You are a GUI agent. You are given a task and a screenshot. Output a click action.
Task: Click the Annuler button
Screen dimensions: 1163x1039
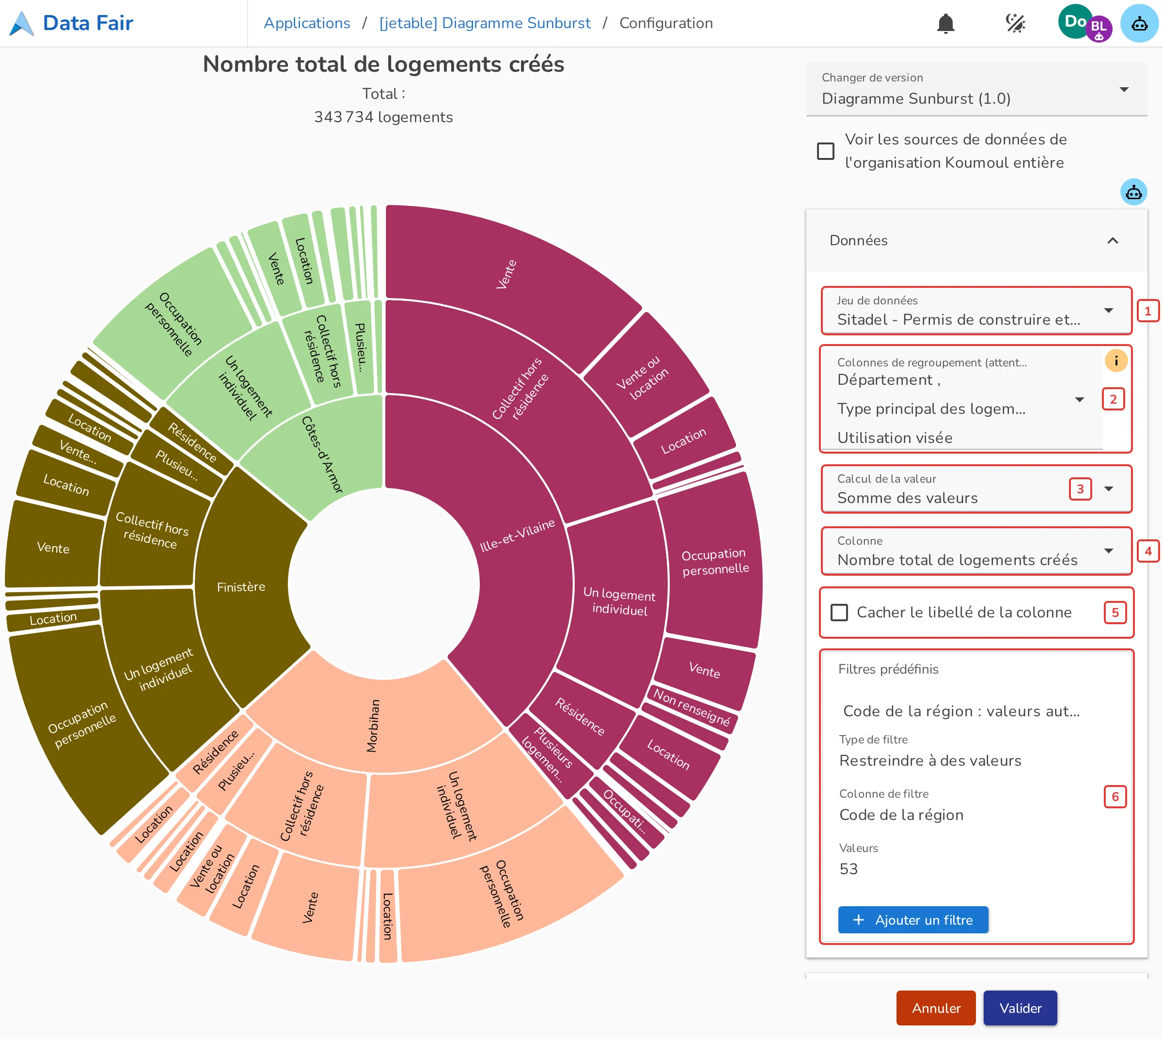click(936, 1008)
